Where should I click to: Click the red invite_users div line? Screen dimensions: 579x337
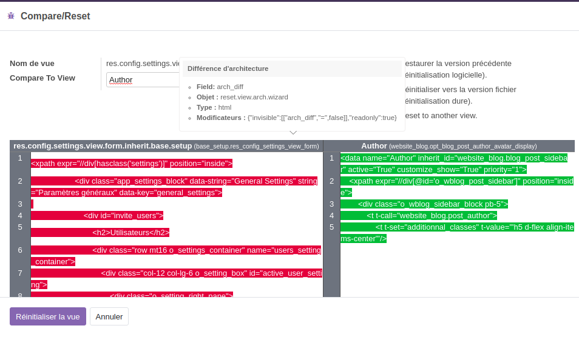tap(123, 216)
